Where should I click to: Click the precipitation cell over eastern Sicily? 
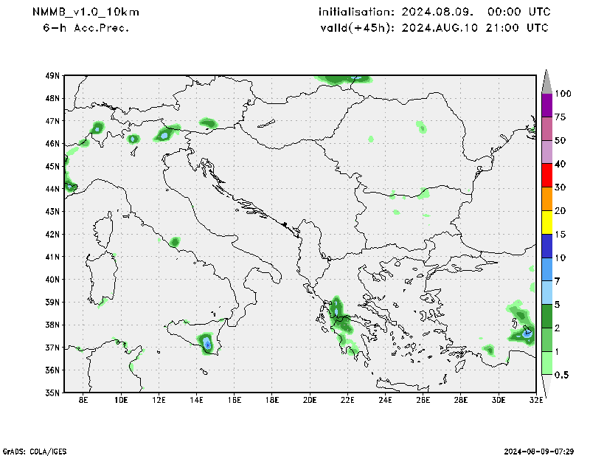(x=206, y=342)
